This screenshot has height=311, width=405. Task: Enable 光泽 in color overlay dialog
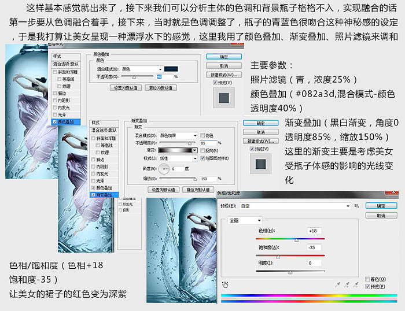(55, 114)
